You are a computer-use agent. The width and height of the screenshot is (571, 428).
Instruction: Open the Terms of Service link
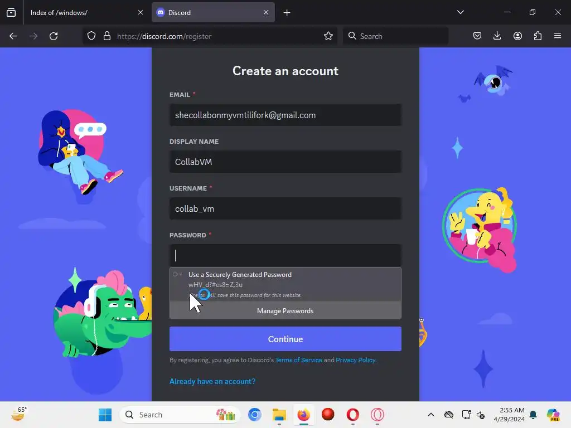(299, 360)
